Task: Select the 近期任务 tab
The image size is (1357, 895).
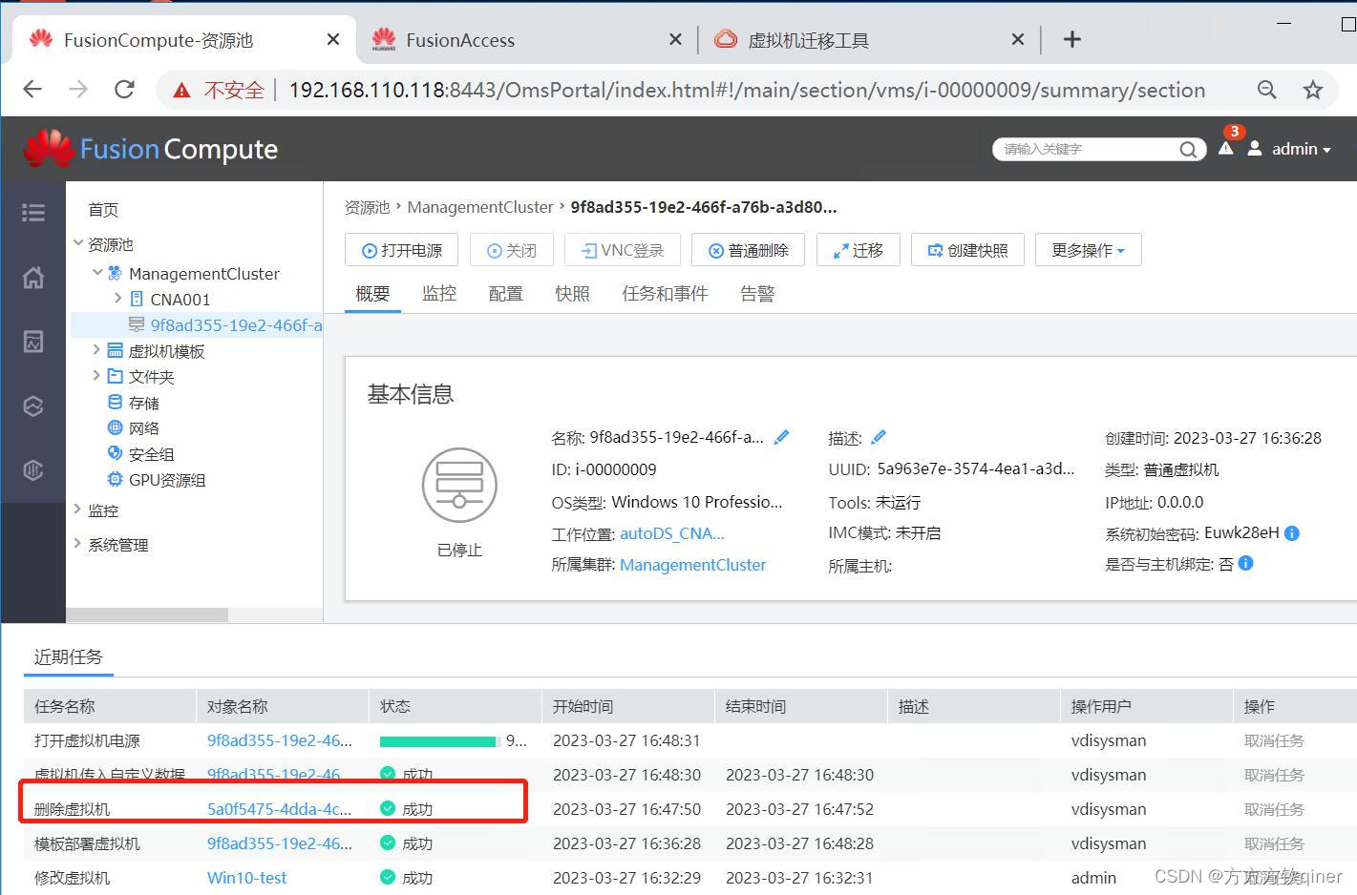Action: click(x=68, y=656)
